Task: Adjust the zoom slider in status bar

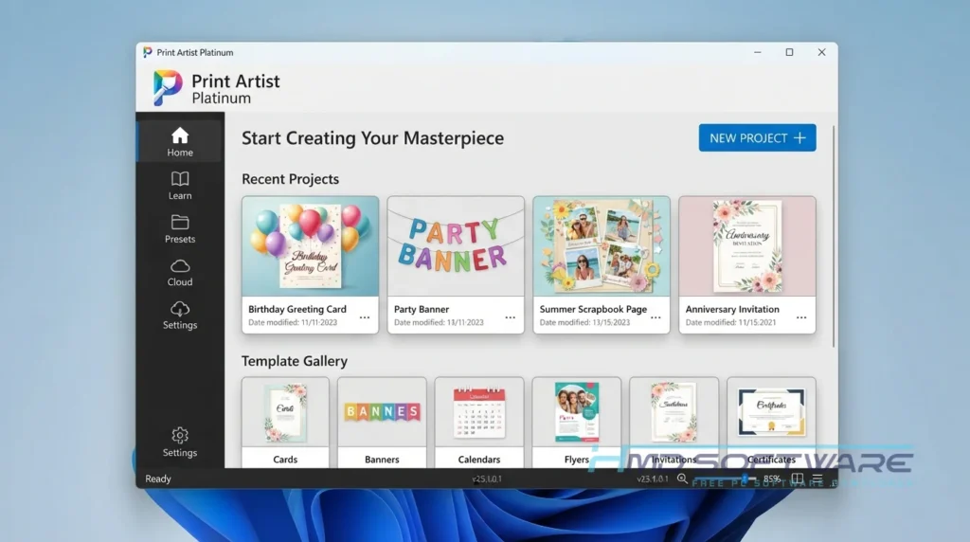Action: tap(725, 479)
